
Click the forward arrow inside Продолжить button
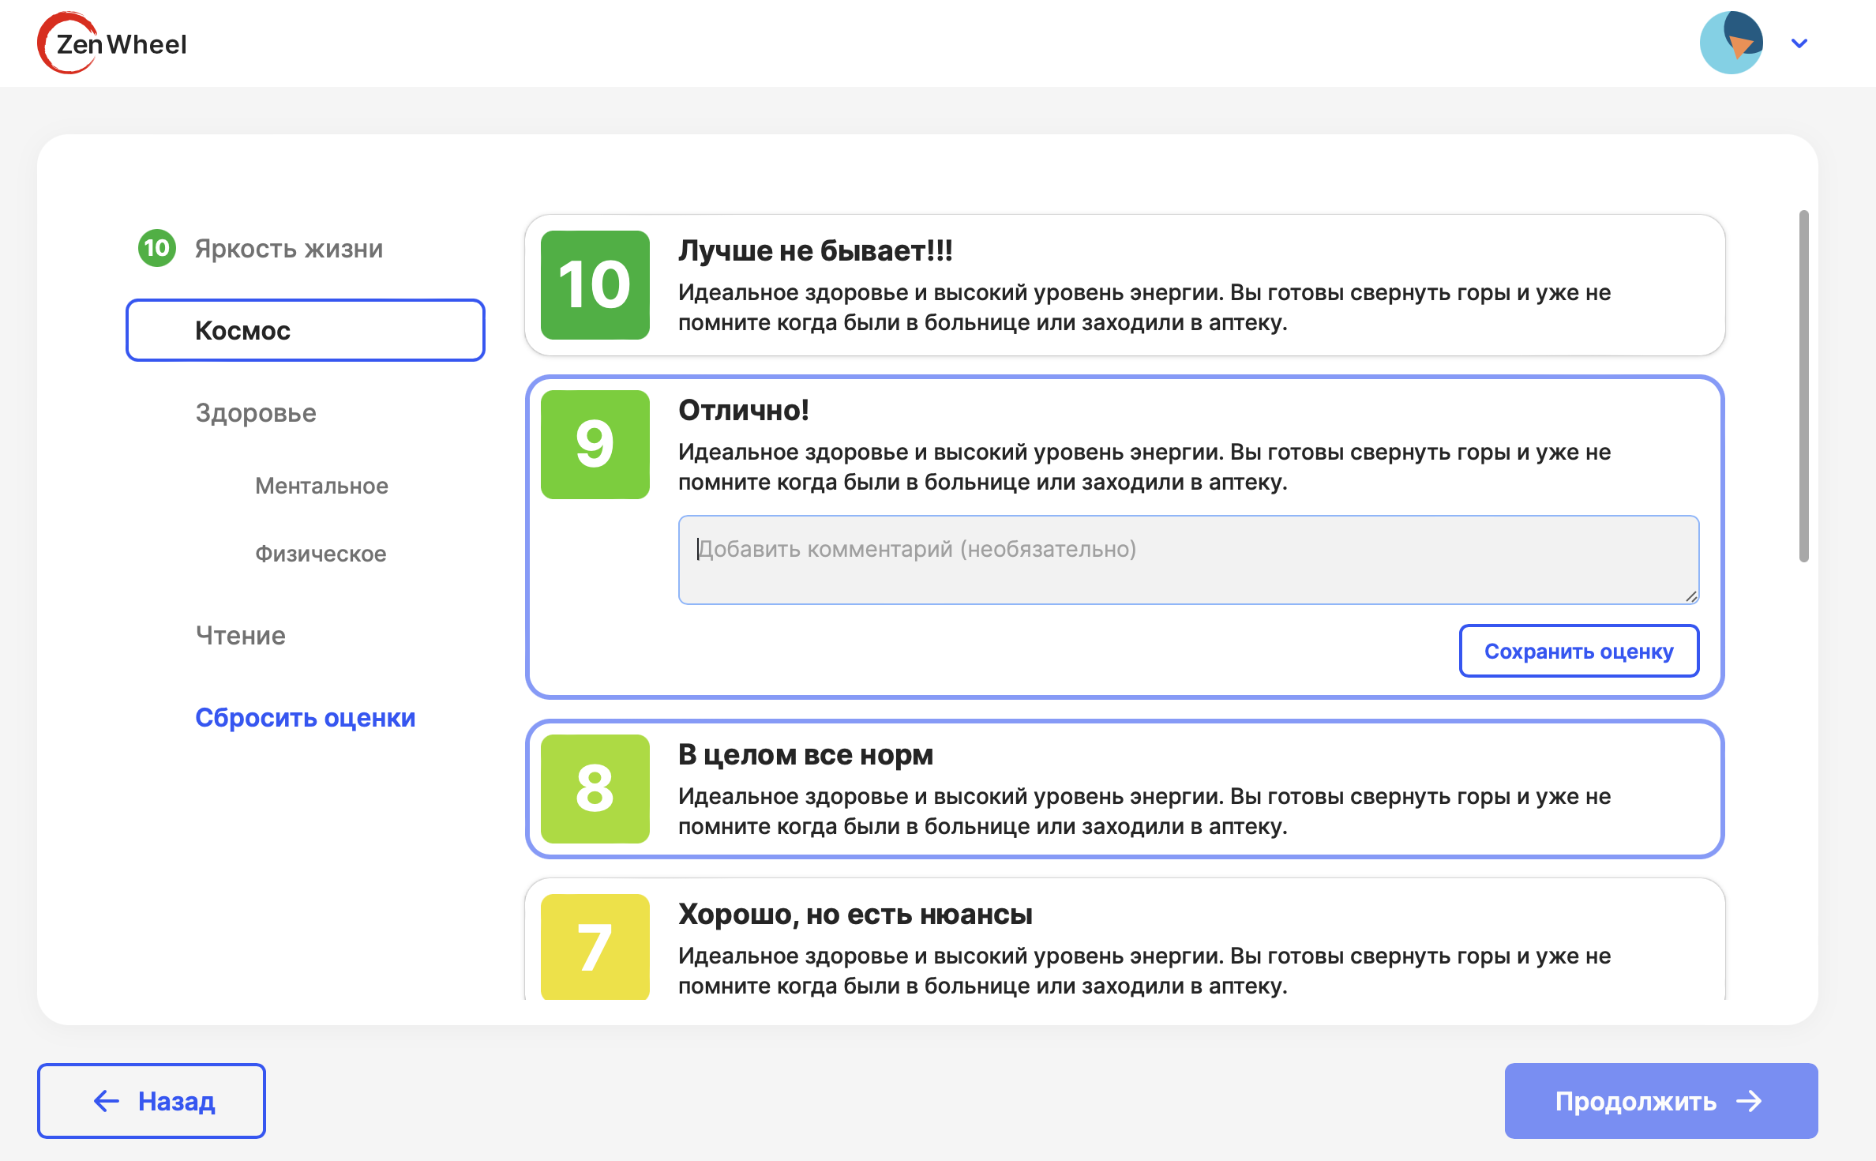coord(1750,1100)
